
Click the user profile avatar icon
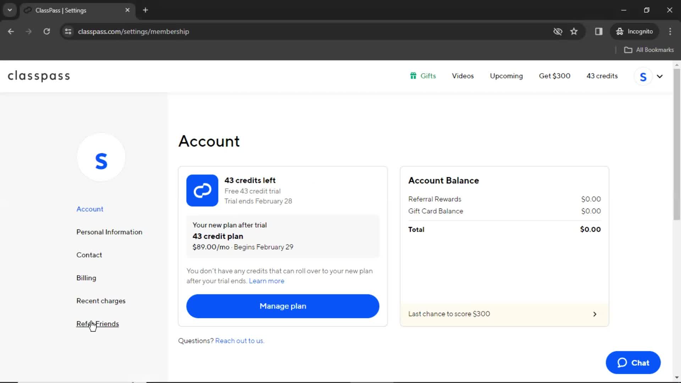coord(643,76)
